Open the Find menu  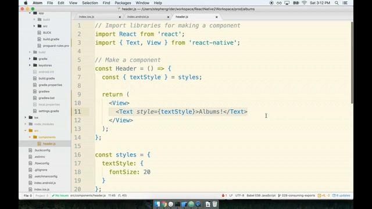click(x=106, y=3)
